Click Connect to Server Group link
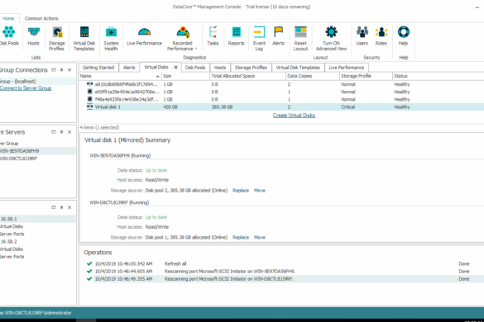 click(x=26, y=88)
